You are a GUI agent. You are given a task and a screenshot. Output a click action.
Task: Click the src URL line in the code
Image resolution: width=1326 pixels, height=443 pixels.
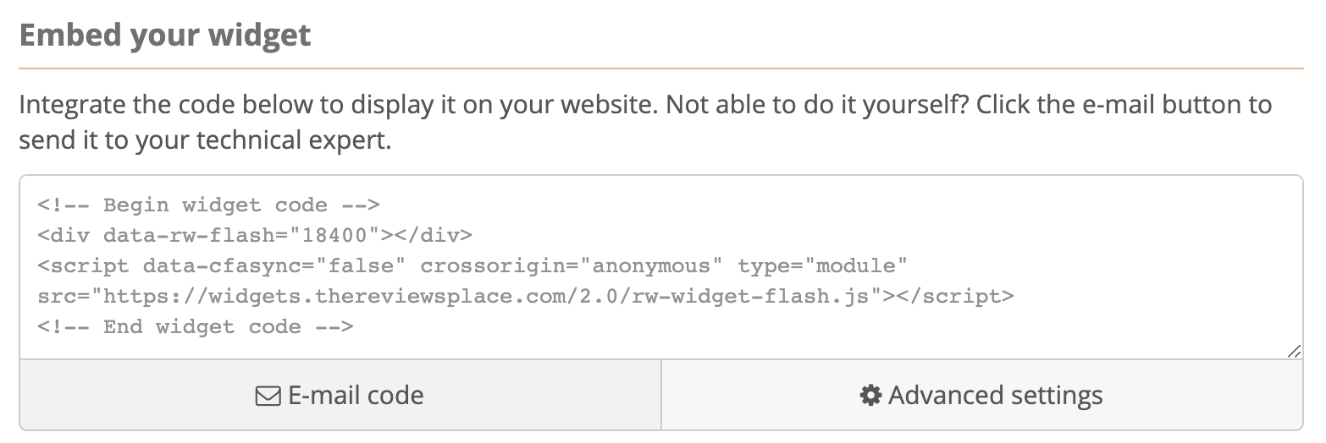(x=525, y=297)
